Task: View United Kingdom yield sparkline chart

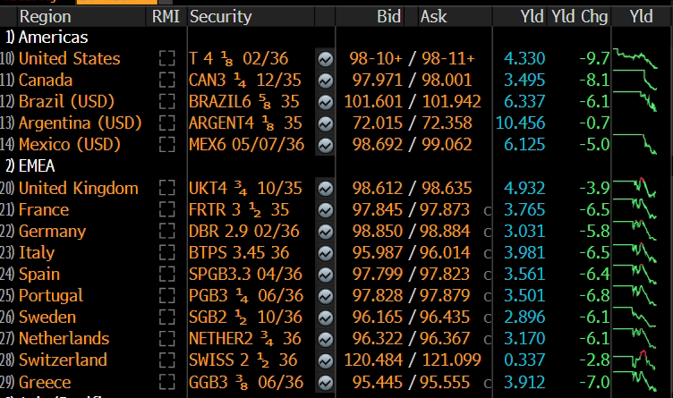Action: click(x=635, y=188)
